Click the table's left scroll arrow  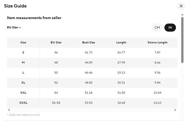9,110
